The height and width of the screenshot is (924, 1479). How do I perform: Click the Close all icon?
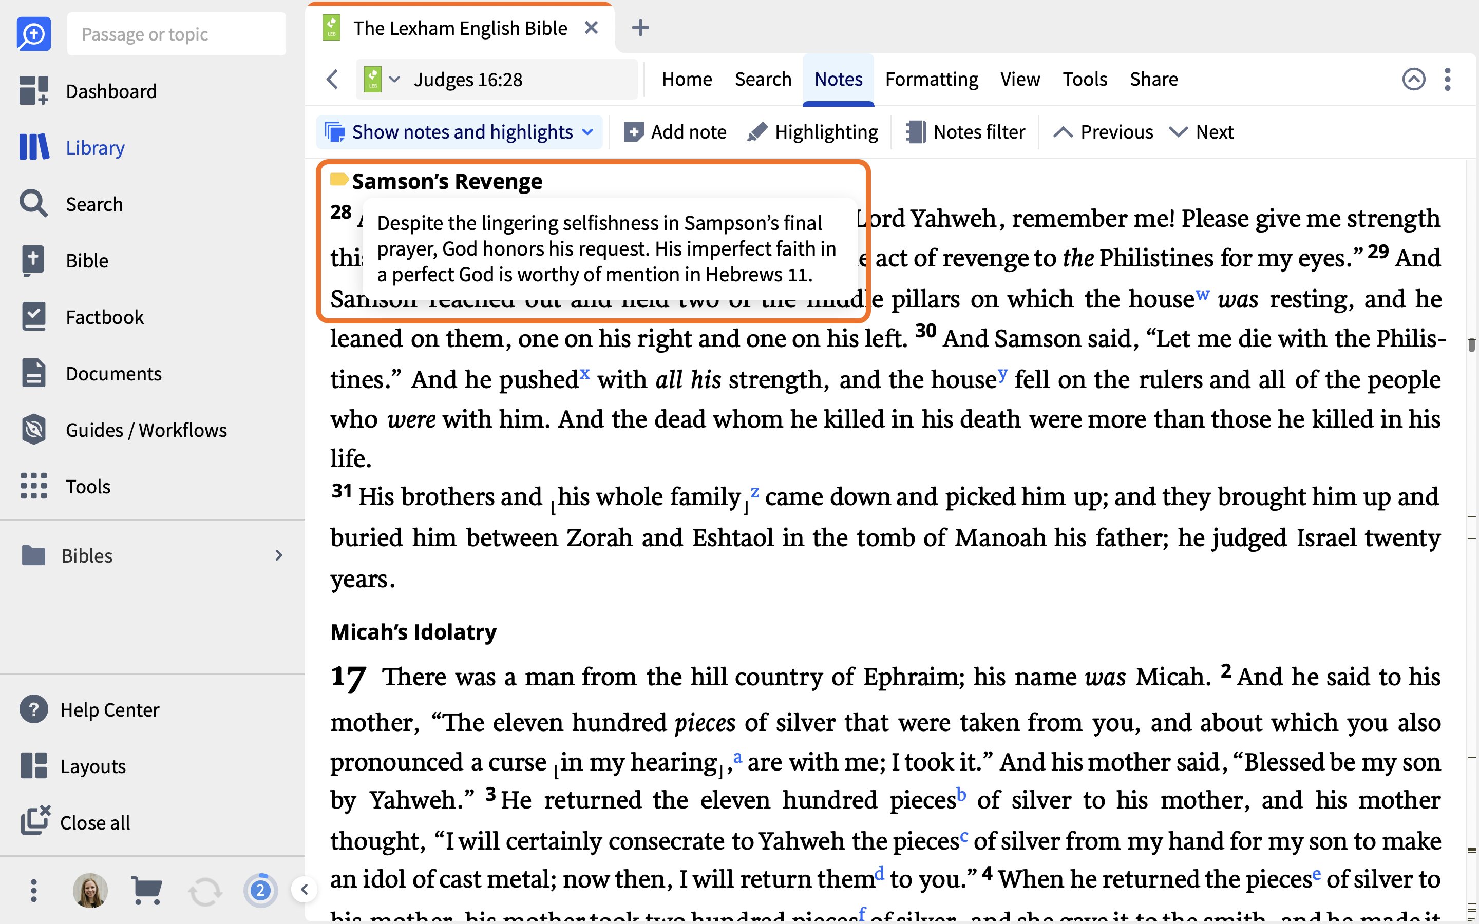(35, 821)
